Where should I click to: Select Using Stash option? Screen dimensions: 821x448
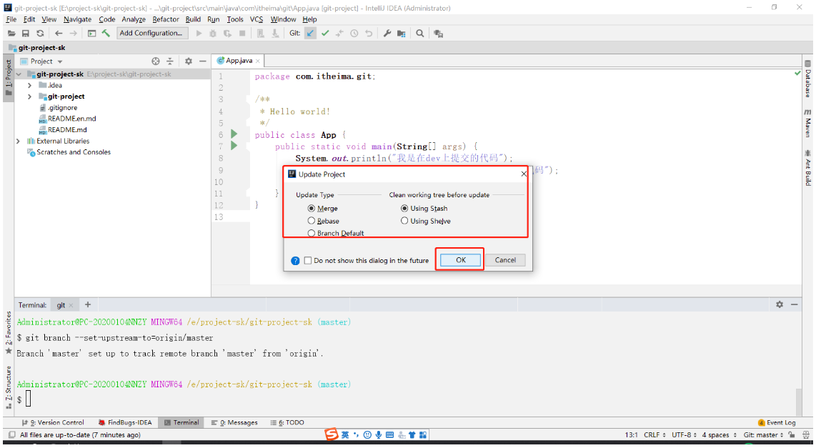[x=424, y=209]
